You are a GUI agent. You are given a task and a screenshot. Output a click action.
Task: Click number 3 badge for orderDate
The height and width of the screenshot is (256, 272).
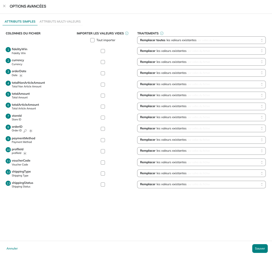point(8,72)
